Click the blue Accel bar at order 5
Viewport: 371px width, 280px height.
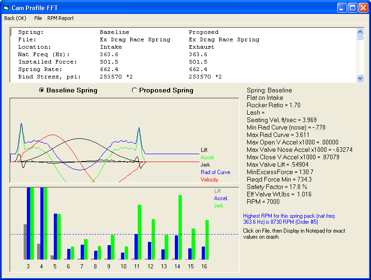click(x=55, y=236)
